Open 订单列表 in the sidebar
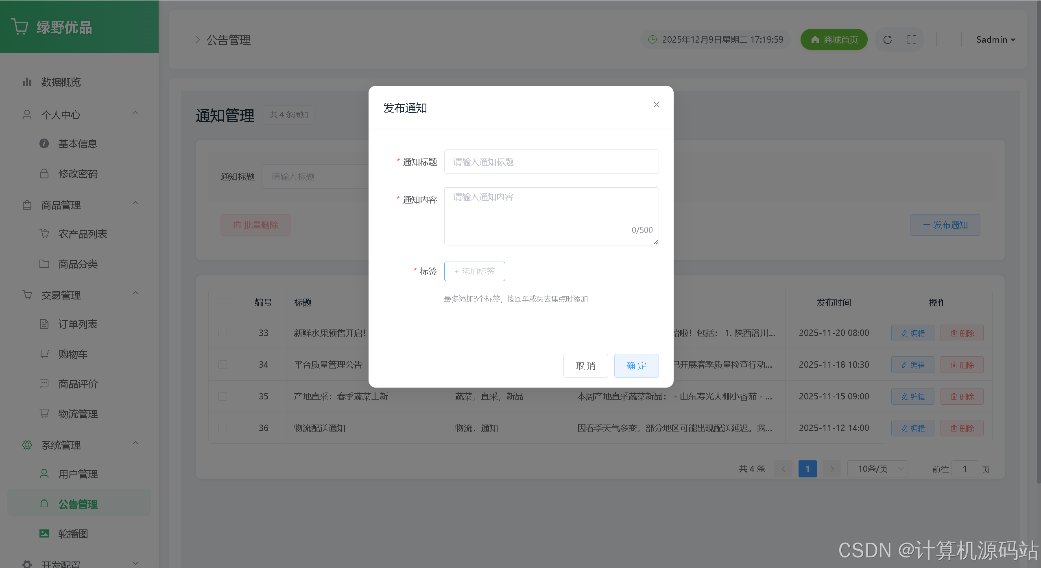Image resolution: width=1041 pixels, height=568 pixels. pos(78,324)
